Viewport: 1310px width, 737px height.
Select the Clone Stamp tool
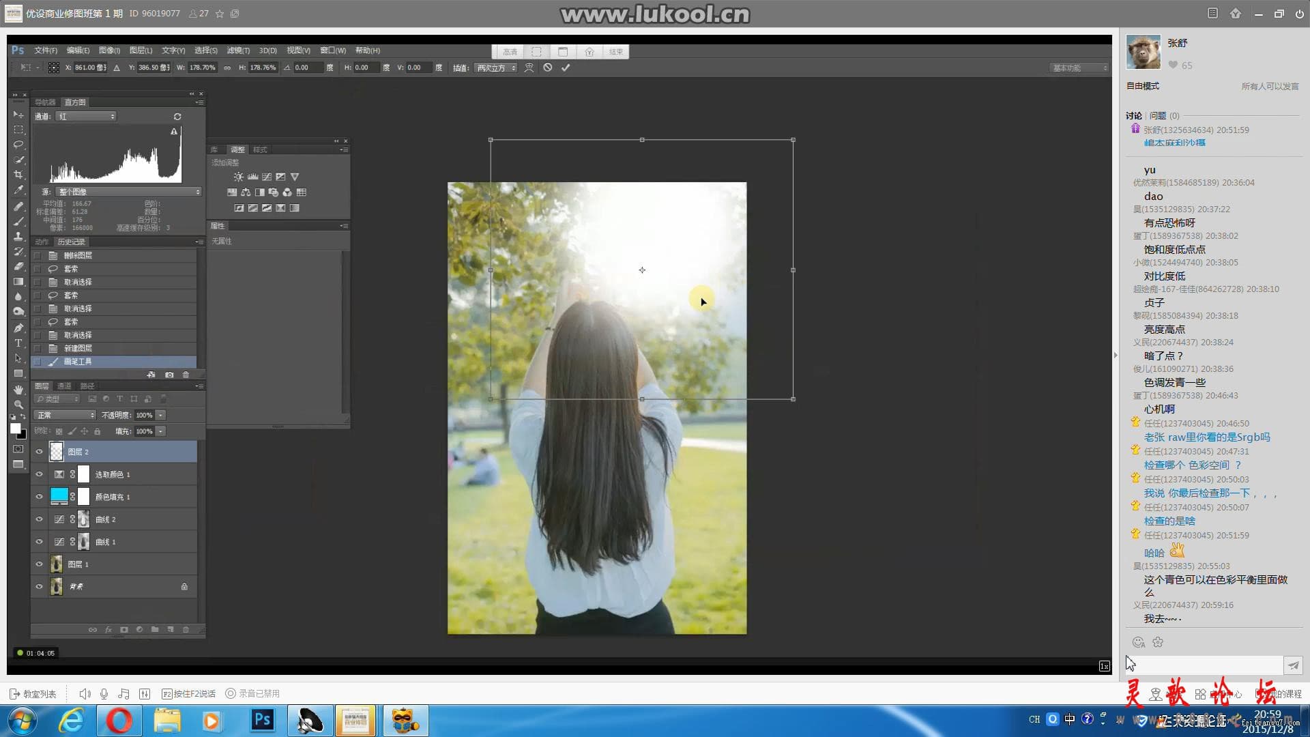point(18,236)
